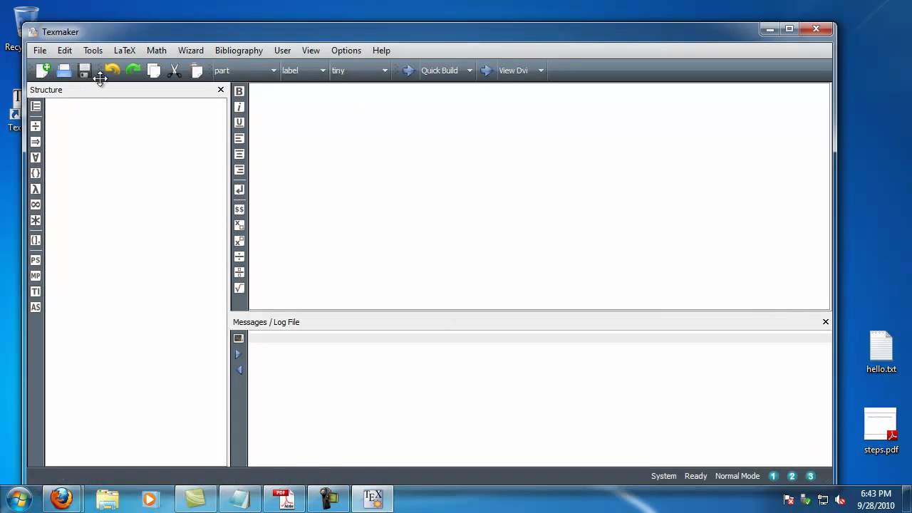Open miscellaneous symbols with the ∀ icon

pos(36,157)
